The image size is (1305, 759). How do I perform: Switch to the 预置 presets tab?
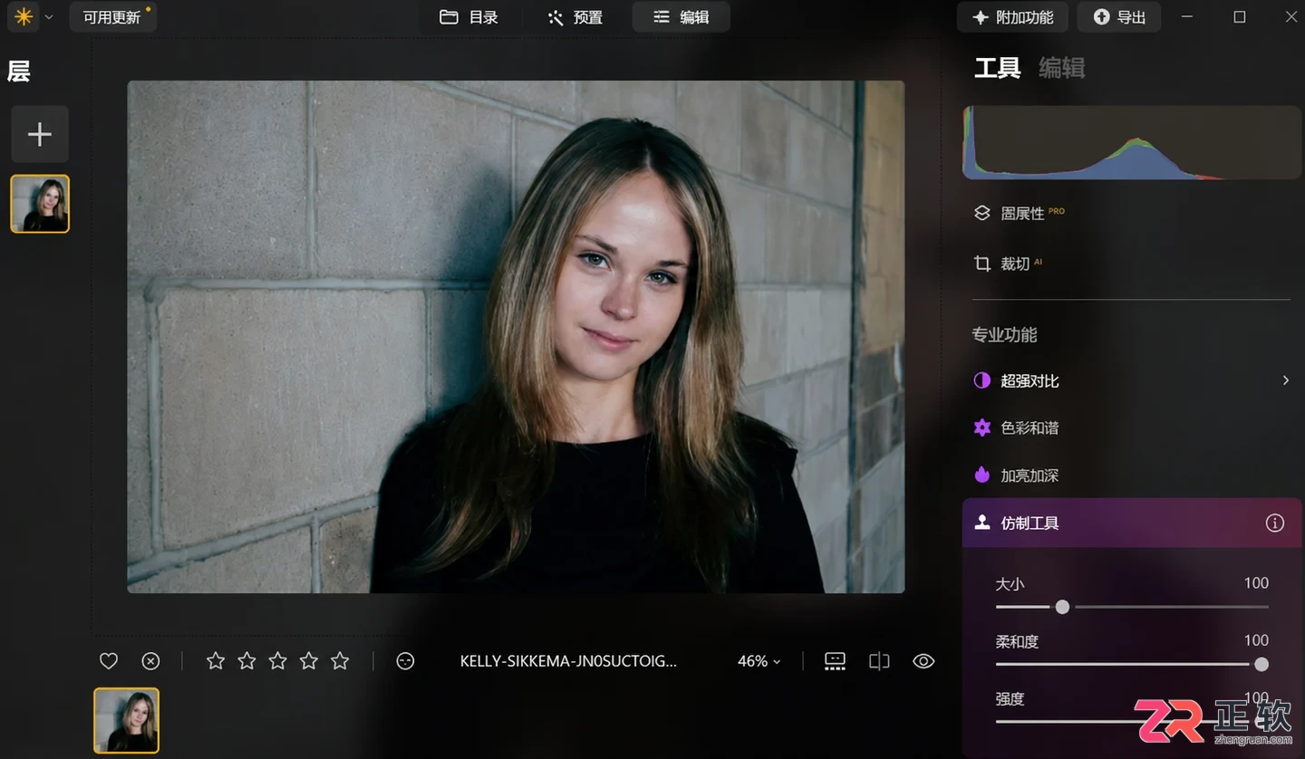coord(575,17)
